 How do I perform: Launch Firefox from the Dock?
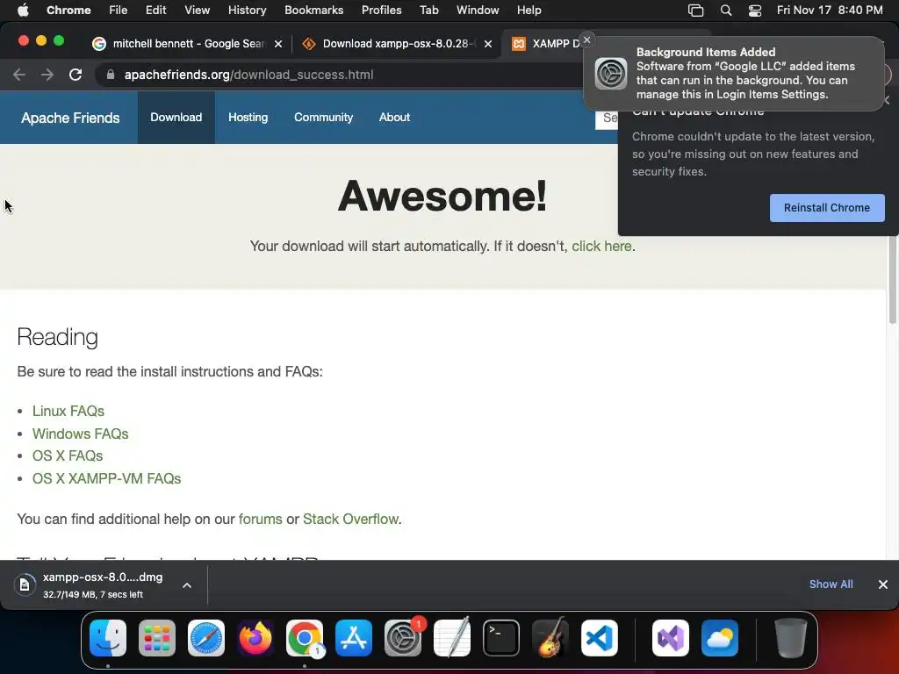[x=255, y=638]
